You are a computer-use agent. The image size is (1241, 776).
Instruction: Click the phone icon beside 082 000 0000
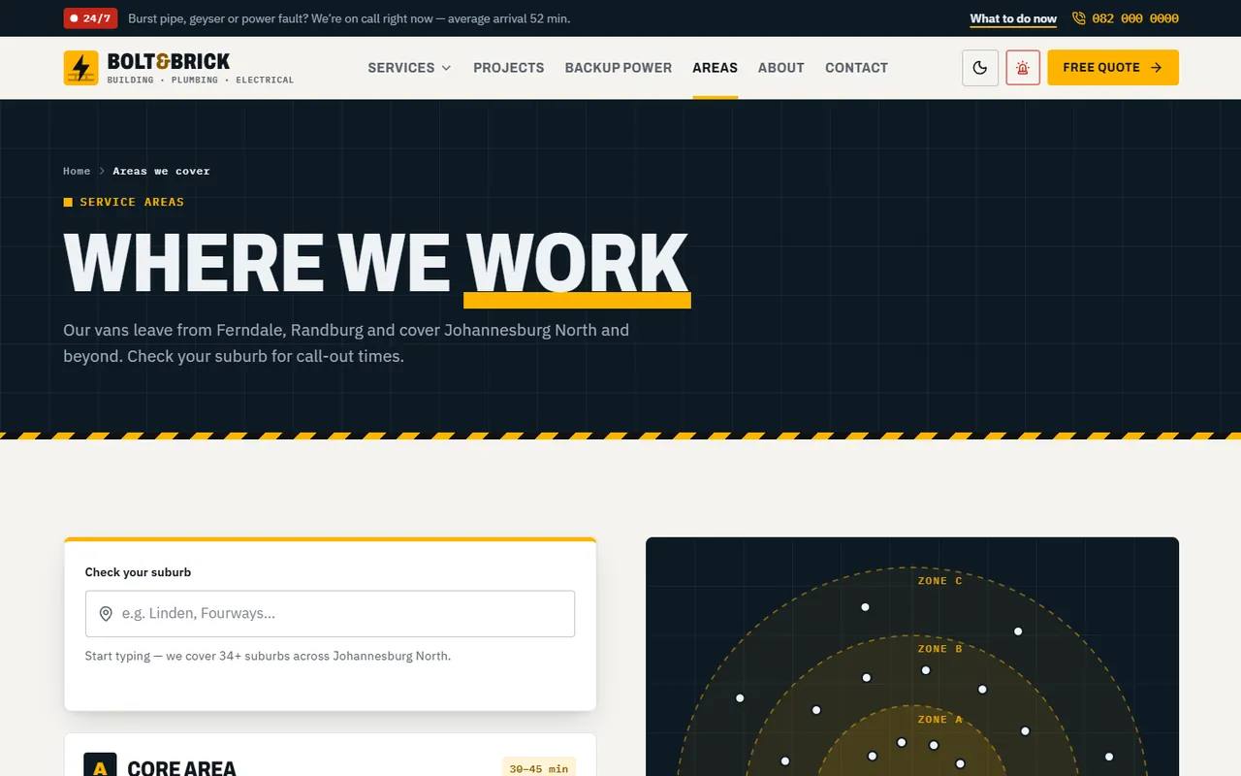pyautogui.click(x=1079, y=18)
